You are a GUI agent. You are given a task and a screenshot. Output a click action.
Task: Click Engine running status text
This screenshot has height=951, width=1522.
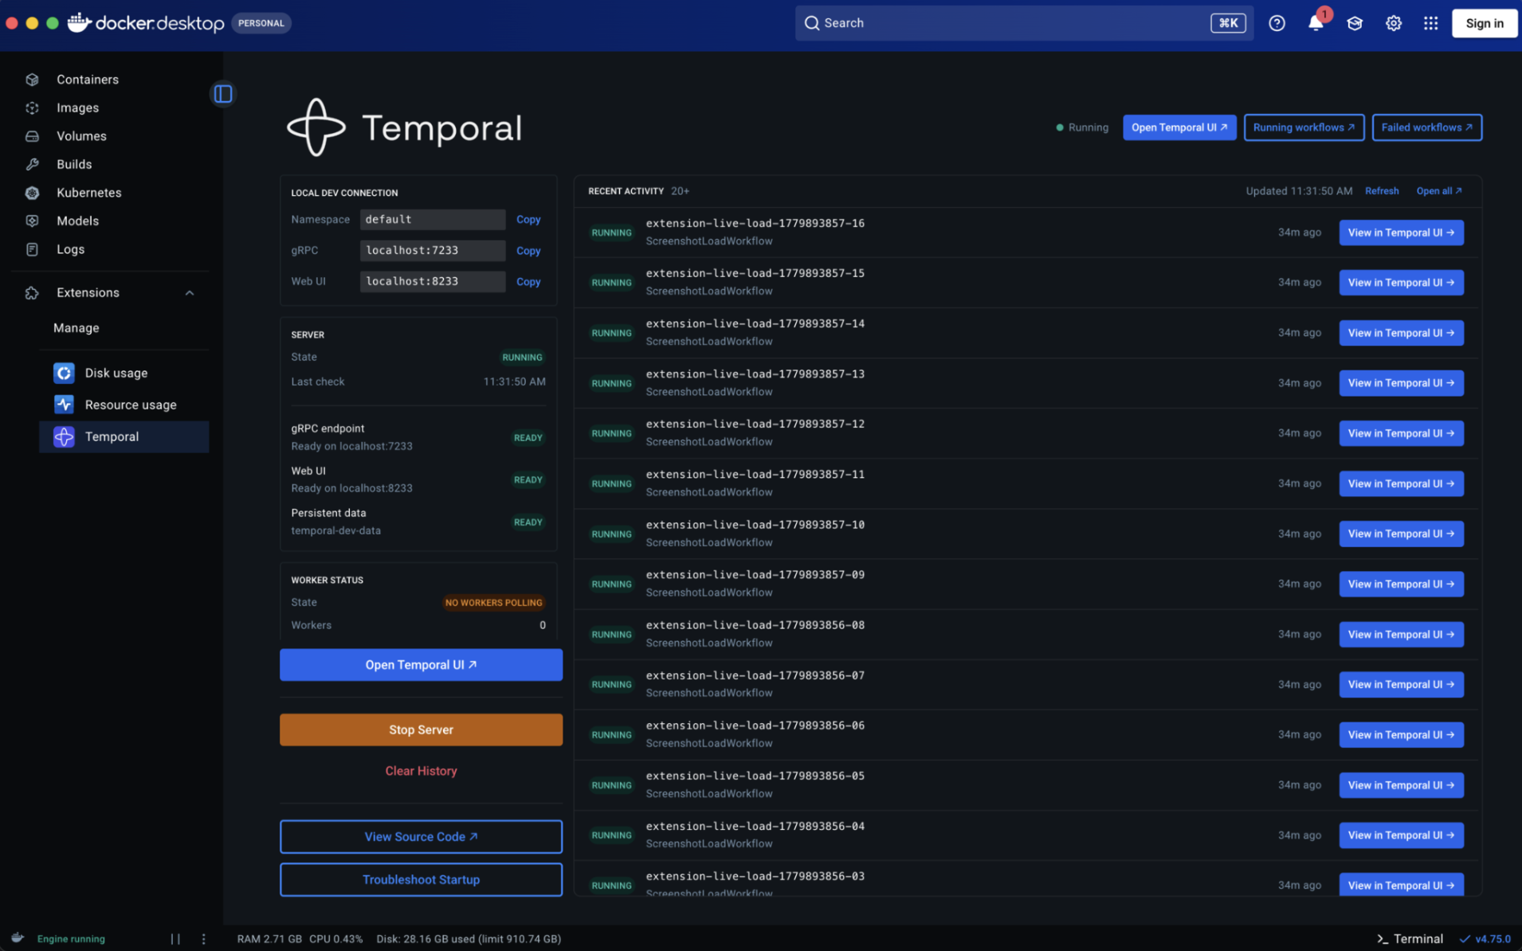(71, 939)
